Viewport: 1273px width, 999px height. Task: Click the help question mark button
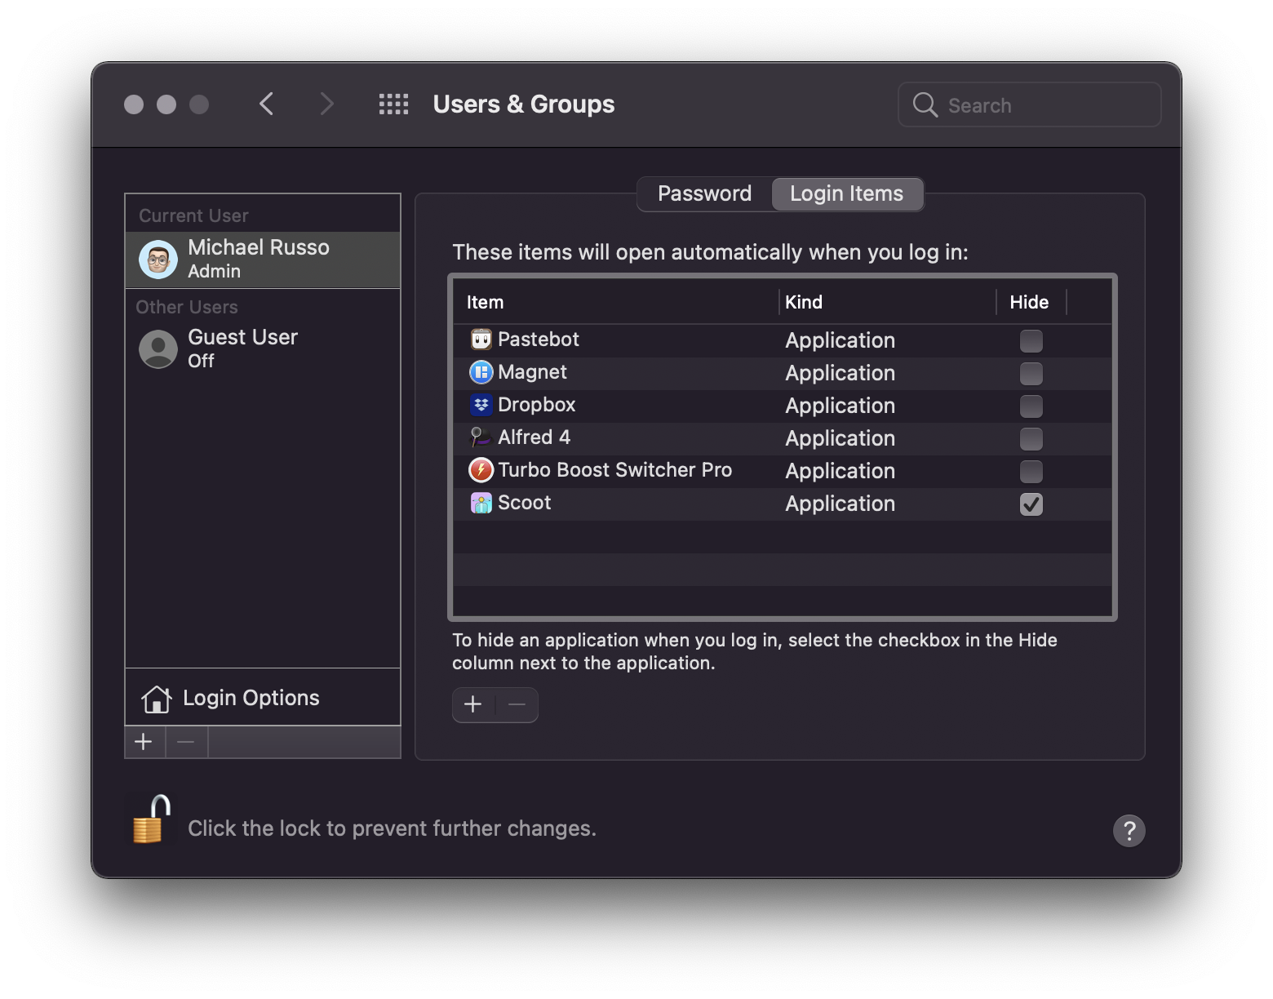coord(1129,831)
